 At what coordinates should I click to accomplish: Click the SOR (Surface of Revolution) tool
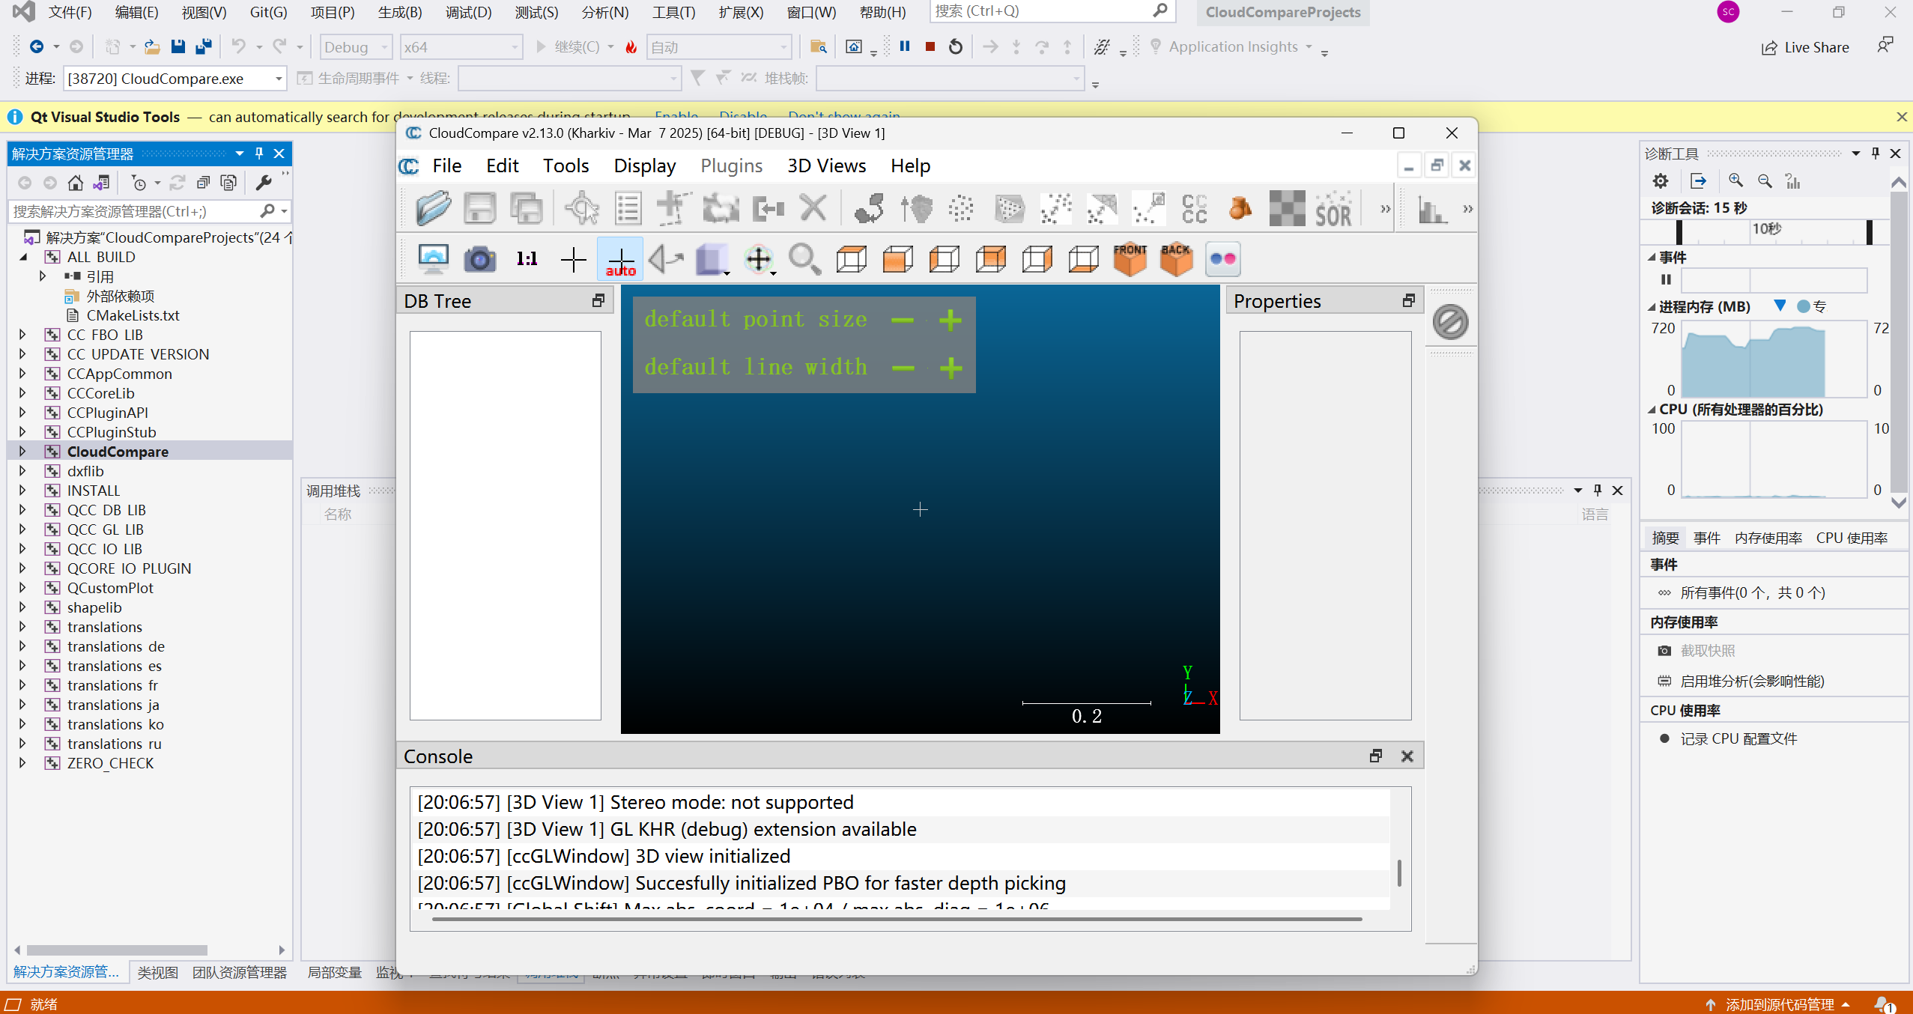1331,210
